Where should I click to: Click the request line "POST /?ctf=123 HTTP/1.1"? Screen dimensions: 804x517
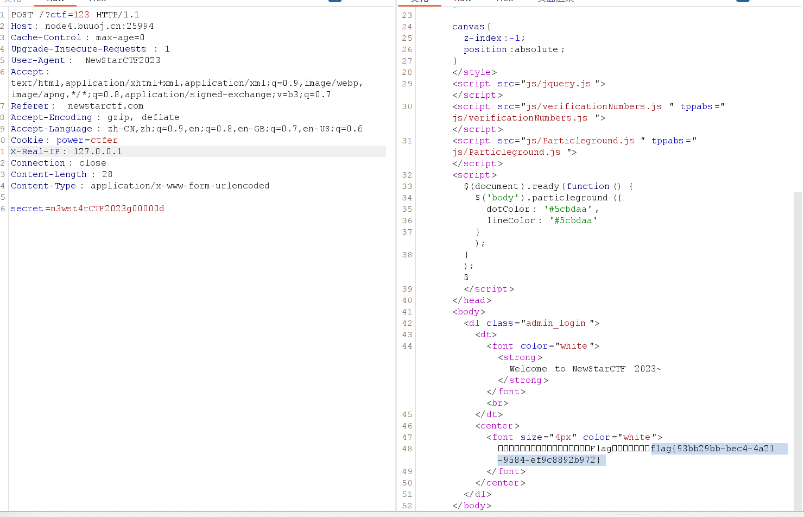click(x=75, y=15)
